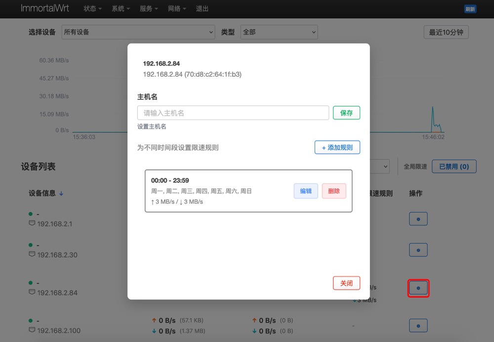
Task: Open the 网络 menu
Action: point(177,9)
